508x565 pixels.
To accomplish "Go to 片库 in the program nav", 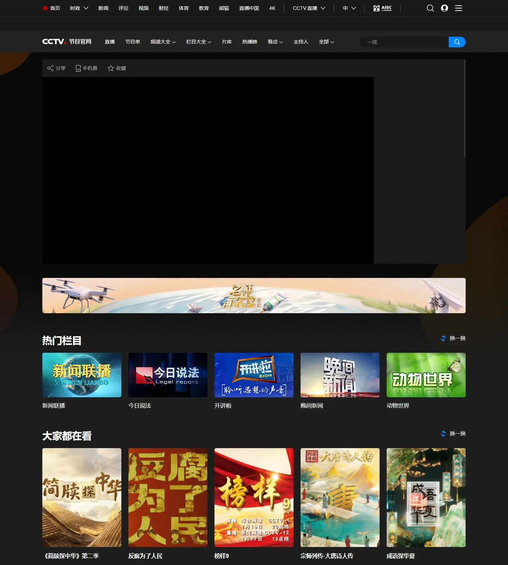I will [x=227, y=42].
